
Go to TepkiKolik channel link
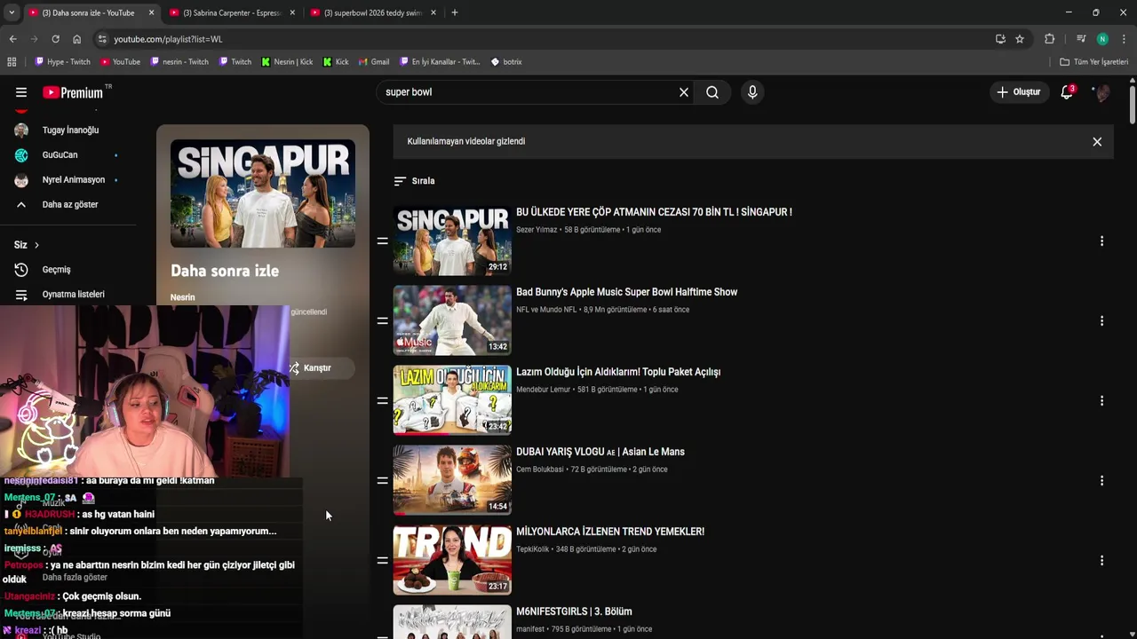pos(533,549)
